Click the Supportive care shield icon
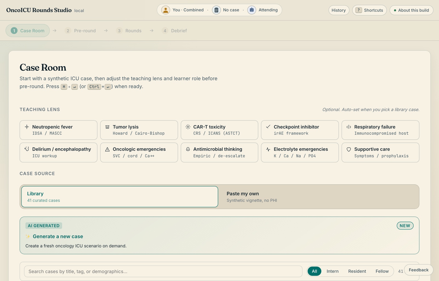This screenshot has width=439, height=281. (349, 149)
